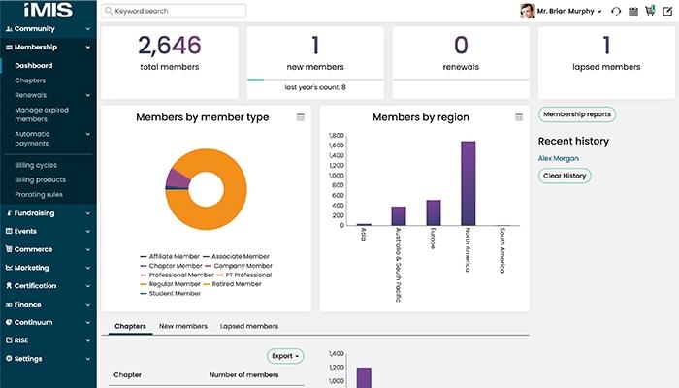Click Brian Murphy's profile picture
The width and height of the screenshot is (679, 388).
527,11
